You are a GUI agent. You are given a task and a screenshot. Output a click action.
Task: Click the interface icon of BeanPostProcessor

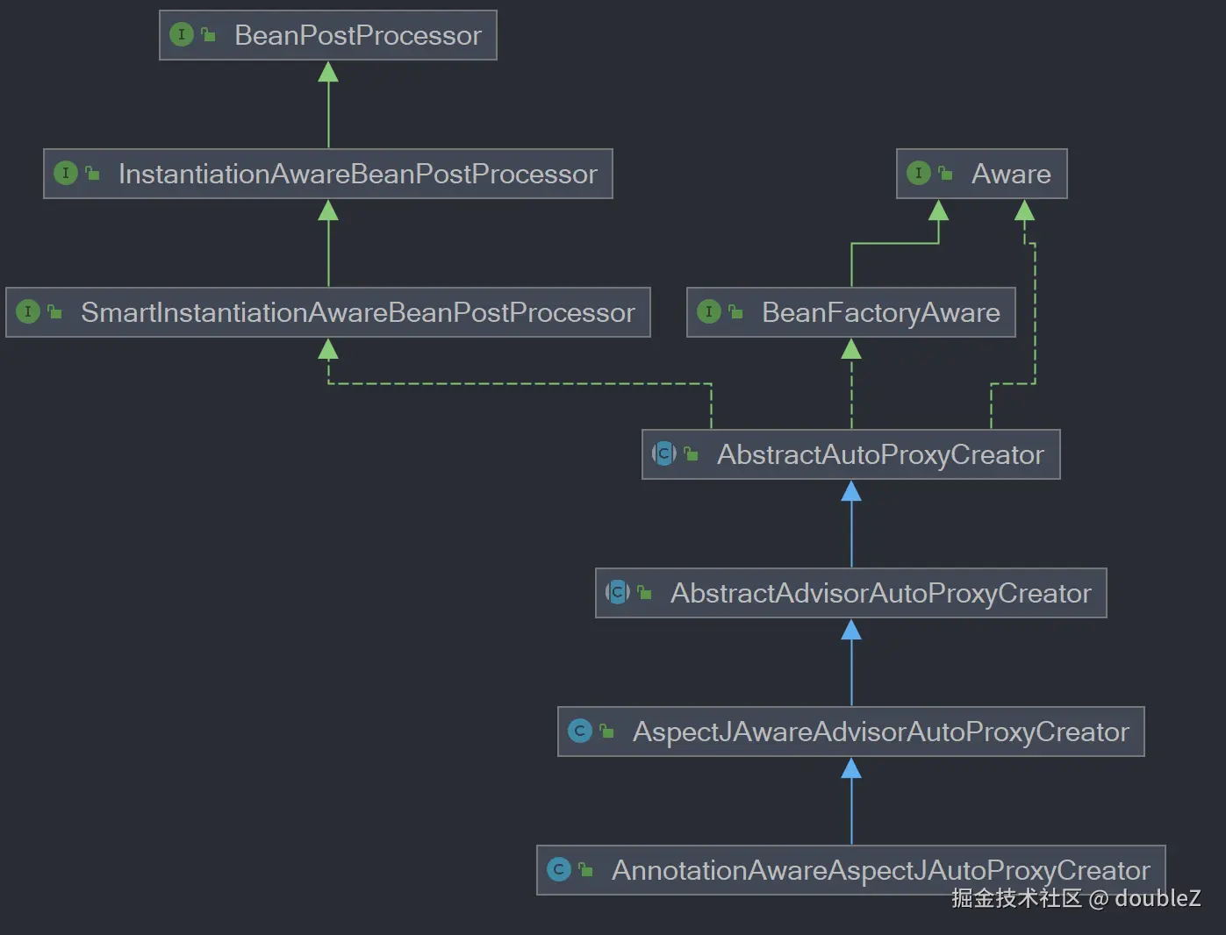(x=182, y=35)
